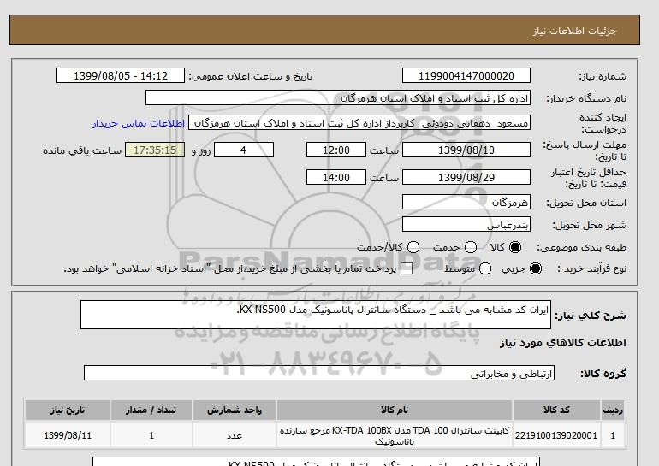Click the price validity date 1399/08/29
This screenshot has width=659, height=466.
coord(466,177)
